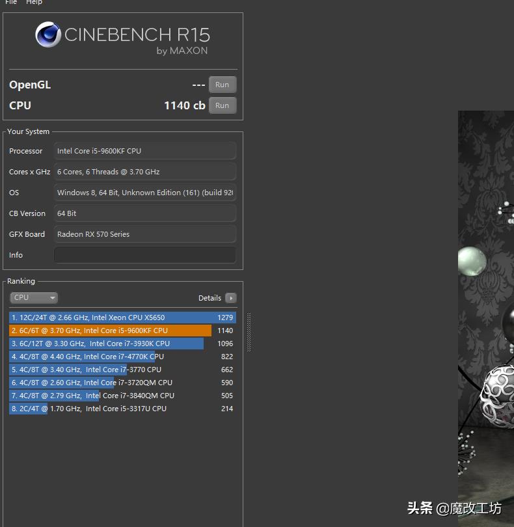
Task: Click the Cinebench R15 logo sphere icon
Action: click(48, 35)
